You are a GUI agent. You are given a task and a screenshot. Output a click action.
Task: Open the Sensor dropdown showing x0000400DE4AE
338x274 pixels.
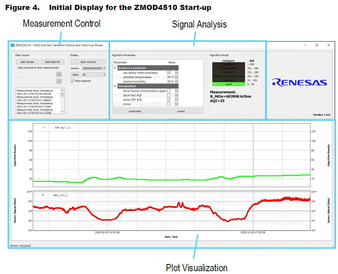pyautogui.click(x=93, y=69)
